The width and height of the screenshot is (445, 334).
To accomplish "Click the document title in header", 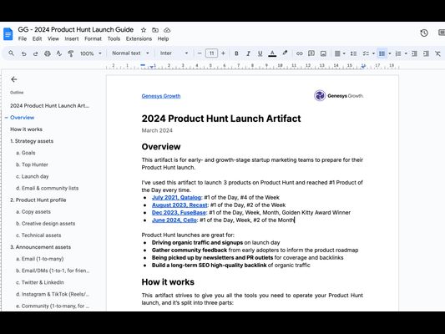I will coord(75,29).
